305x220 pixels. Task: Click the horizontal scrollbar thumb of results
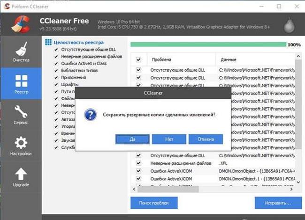tap(168, 189)
